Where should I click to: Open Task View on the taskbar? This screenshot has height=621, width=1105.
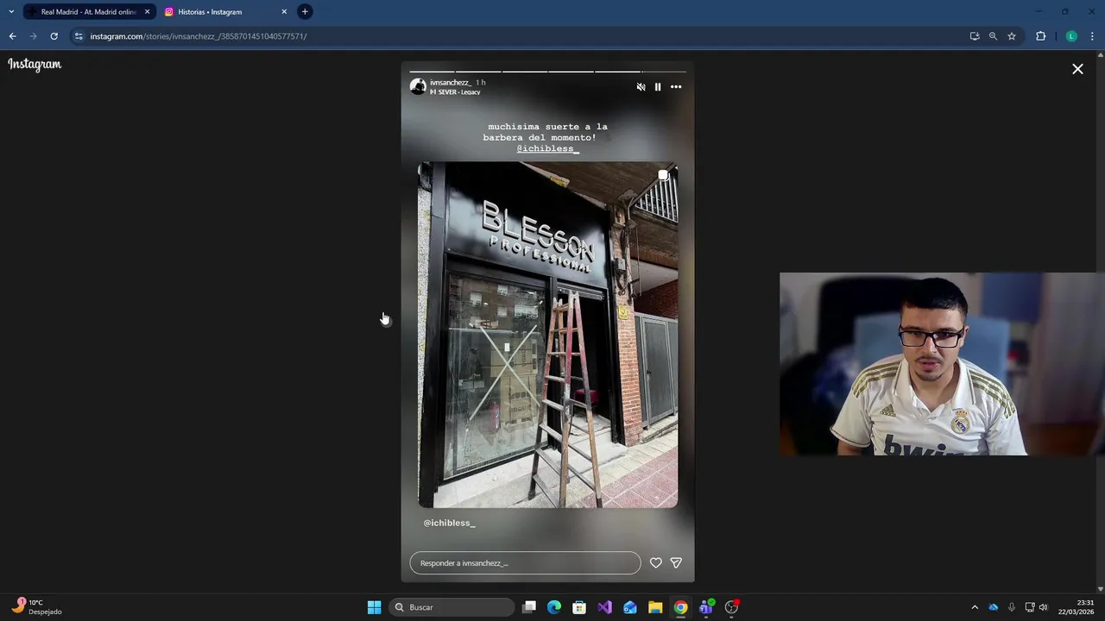coord(529,607)
